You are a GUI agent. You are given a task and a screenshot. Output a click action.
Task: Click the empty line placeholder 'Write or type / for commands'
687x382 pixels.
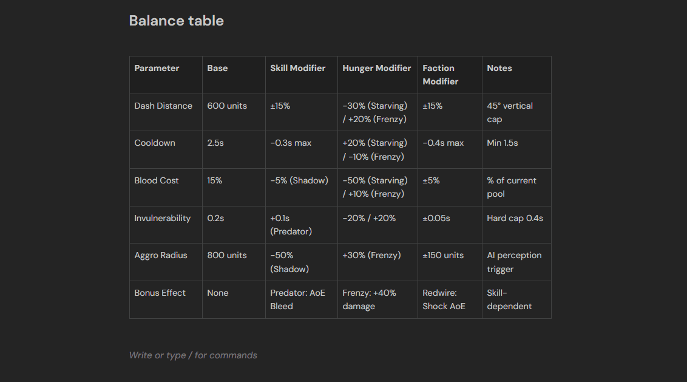193,355
